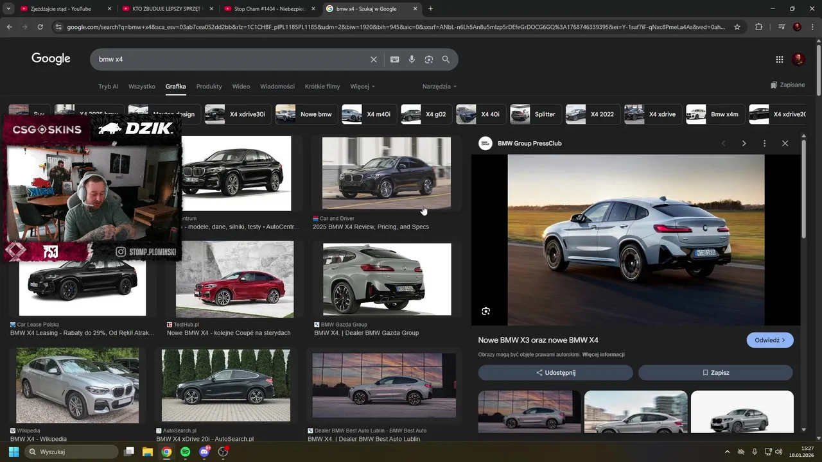Viewport: 822px width, 462px height.
Task: Open Spotify from the taskbar
Action: [185, 452]
